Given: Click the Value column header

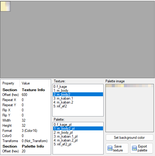Looking at the screenshot, I should click(34, 83).
